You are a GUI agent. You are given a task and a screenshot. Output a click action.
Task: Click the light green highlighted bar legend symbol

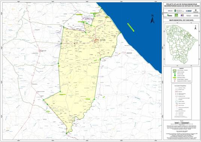pos(175,78)
